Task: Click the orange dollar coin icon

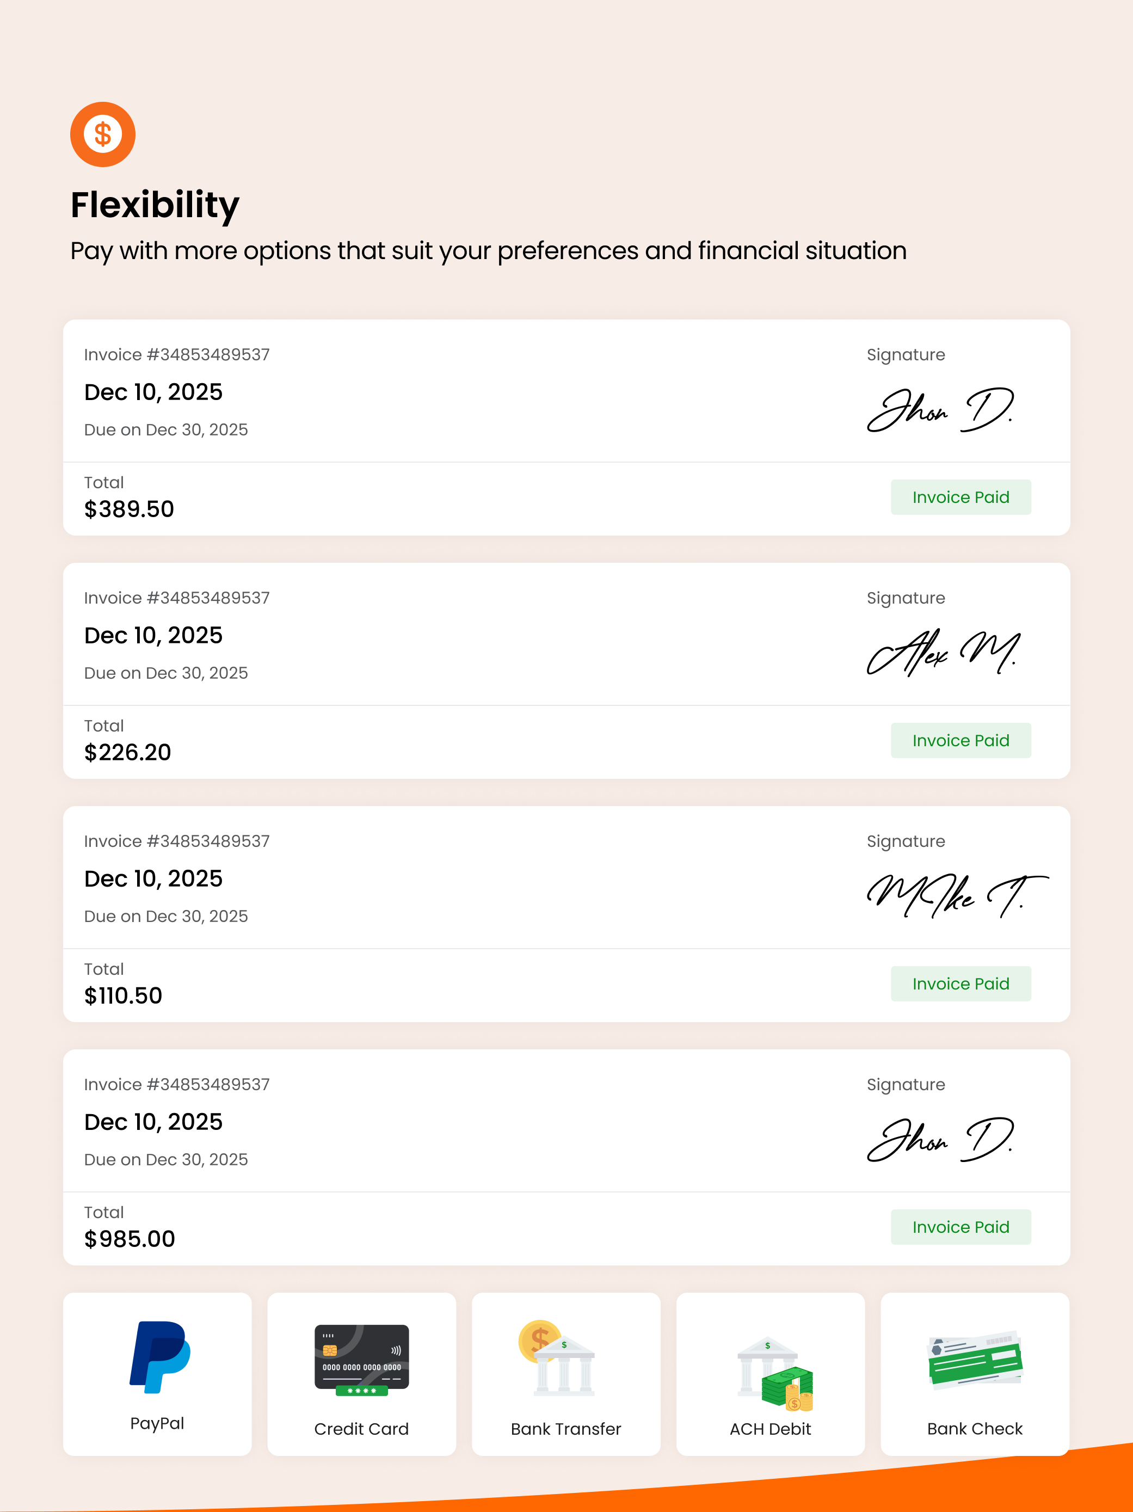Action: point(102,134)
